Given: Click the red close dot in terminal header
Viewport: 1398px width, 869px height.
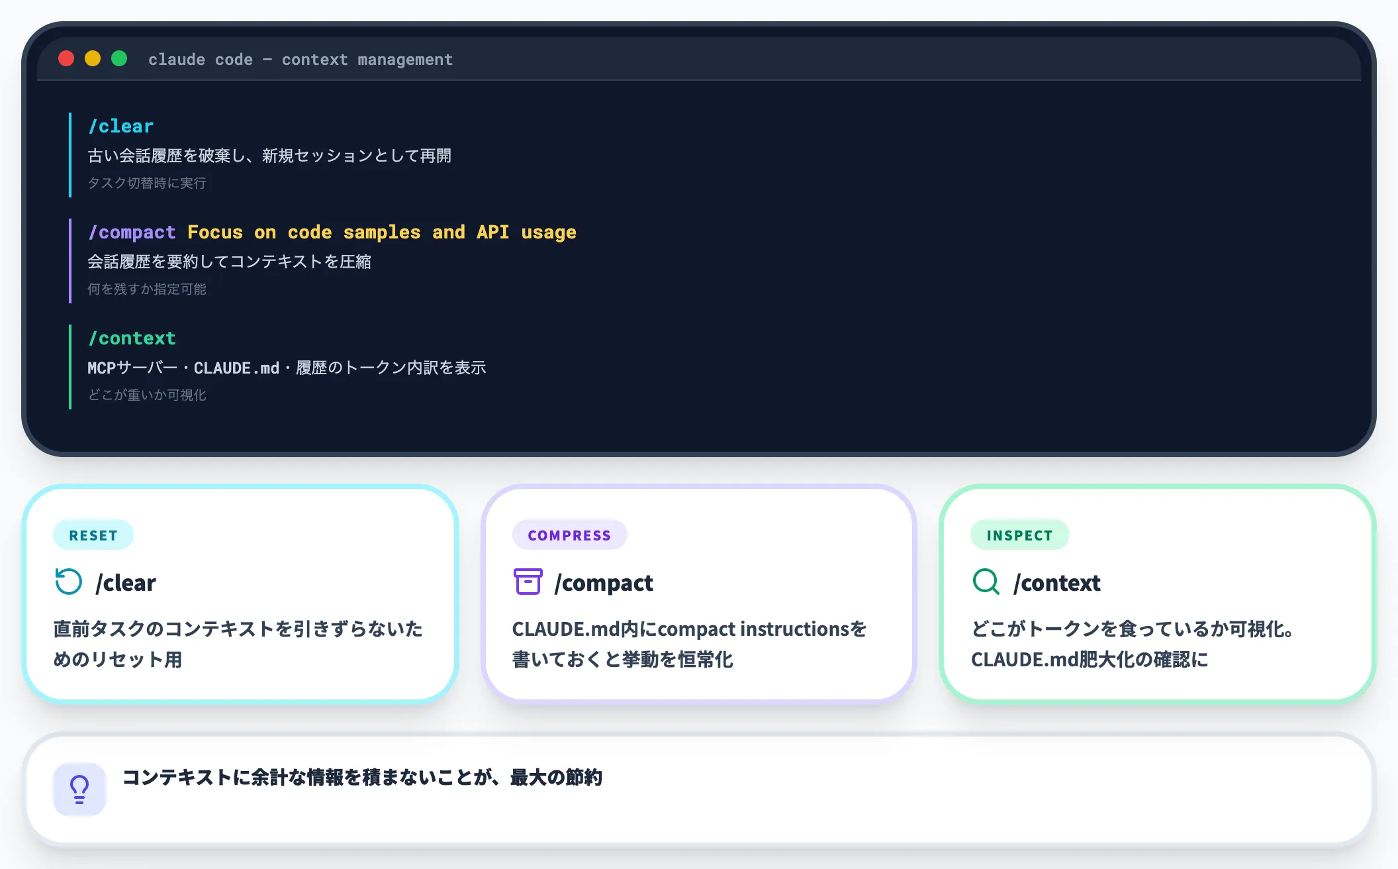Looking at the screenshot, I should [66, 59].
